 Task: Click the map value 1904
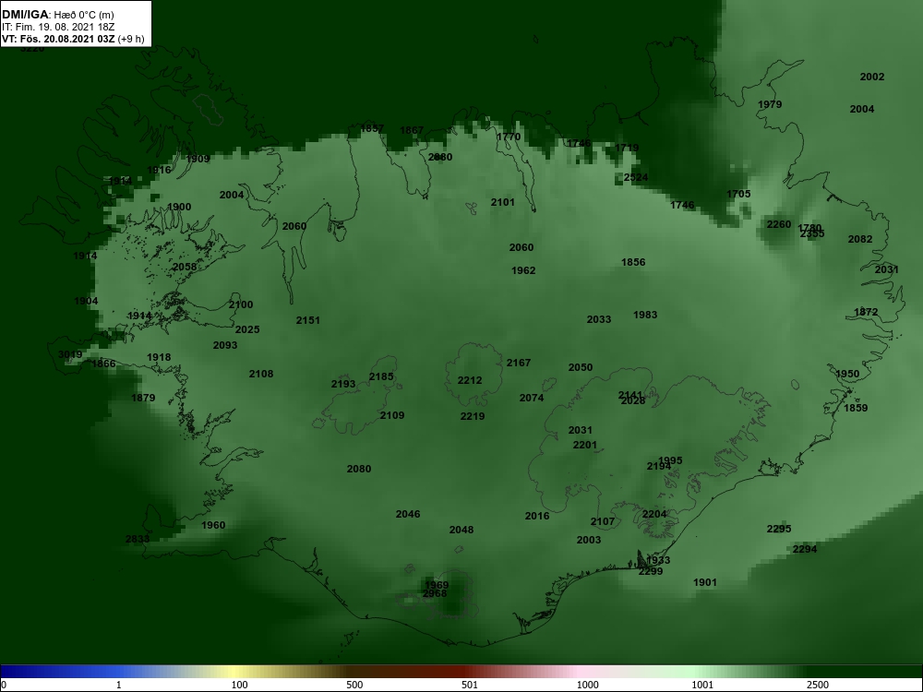click(86, 301)
